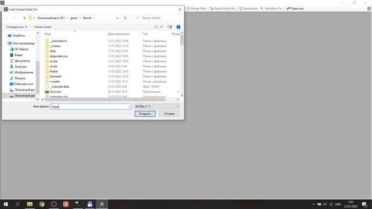Open the Kenshi FCS taskbar icon
The width and height of the screenshot is (372, 209).
click(102, 204)
